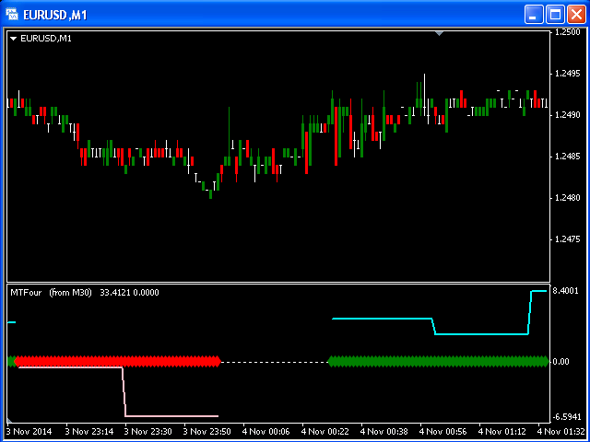Image resolution: width=590 pixels, height=442 pixels.
Task: Click the 4 Nov 00:06 time label
Action: click(x=266, y=431)
